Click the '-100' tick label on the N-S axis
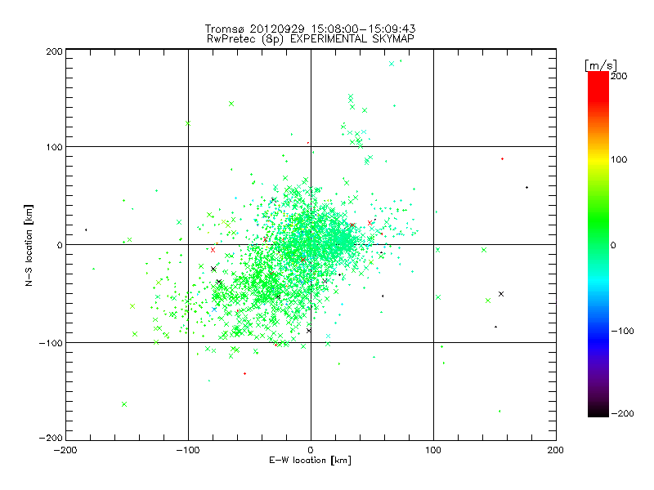This screenshot has width=654, height=490. coord(51,343)
